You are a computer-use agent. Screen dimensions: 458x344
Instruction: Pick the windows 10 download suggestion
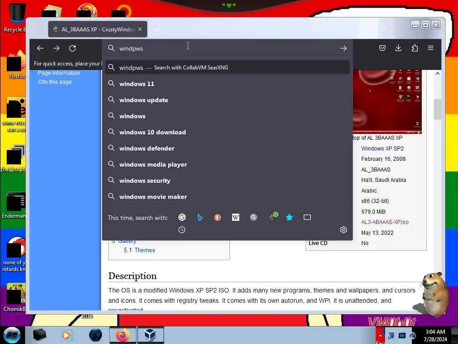pyautogui.click(x=227, y=132)
